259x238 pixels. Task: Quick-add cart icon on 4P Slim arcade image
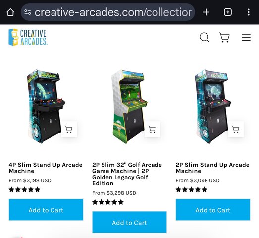pyautogui.click(x=69, y=129)
